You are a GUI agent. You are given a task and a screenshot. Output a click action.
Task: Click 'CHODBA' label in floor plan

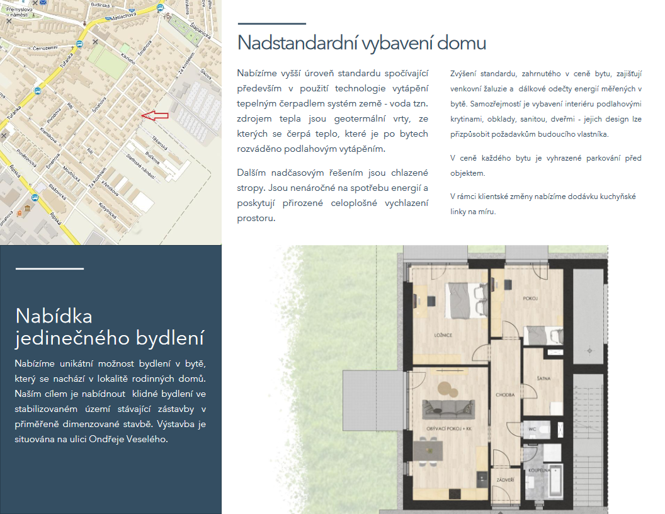tap(505, 395)
